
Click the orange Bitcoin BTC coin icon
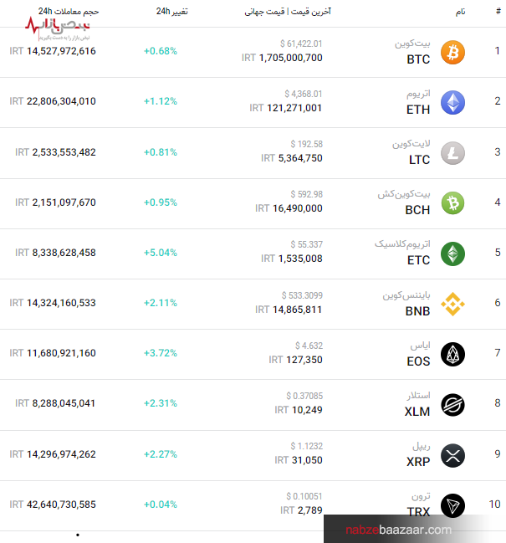(x=452, y=52)
